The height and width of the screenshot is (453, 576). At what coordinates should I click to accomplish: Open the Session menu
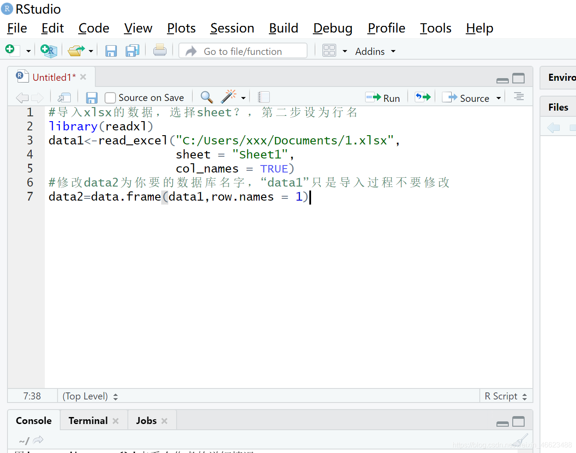(x=232, y=28)
